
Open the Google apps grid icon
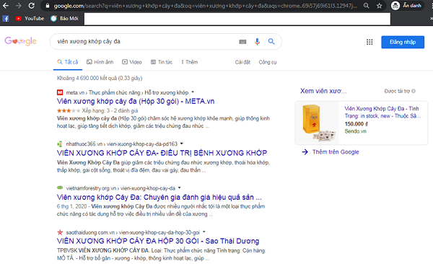369,42
